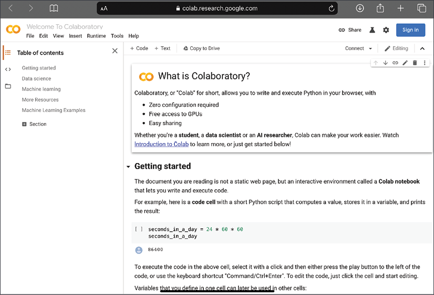Collapse the Getting started section

pyautogui.click(x=128, y=167)
